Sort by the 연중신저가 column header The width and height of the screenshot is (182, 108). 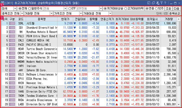point(107,19)
